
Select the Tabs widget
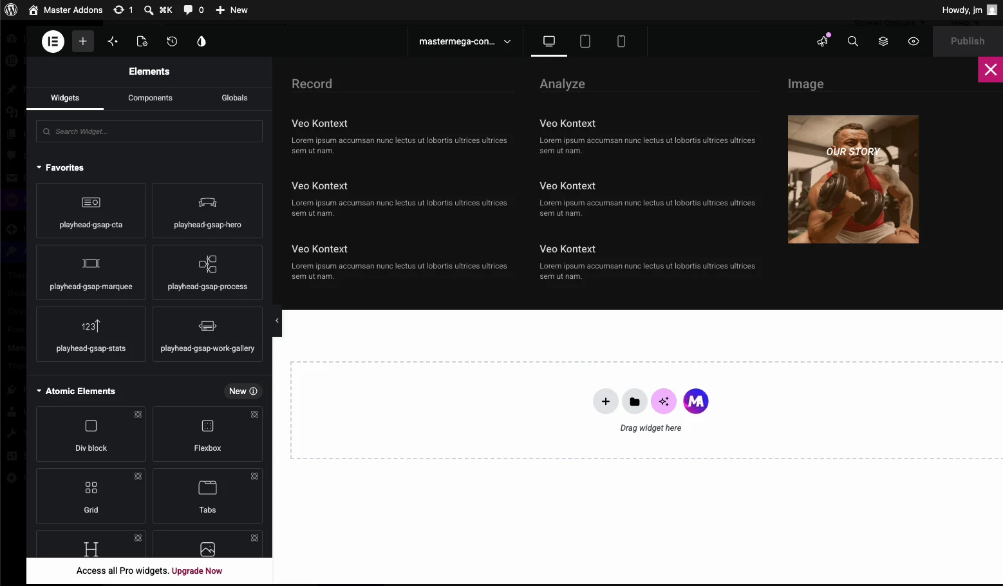[207, 496]
